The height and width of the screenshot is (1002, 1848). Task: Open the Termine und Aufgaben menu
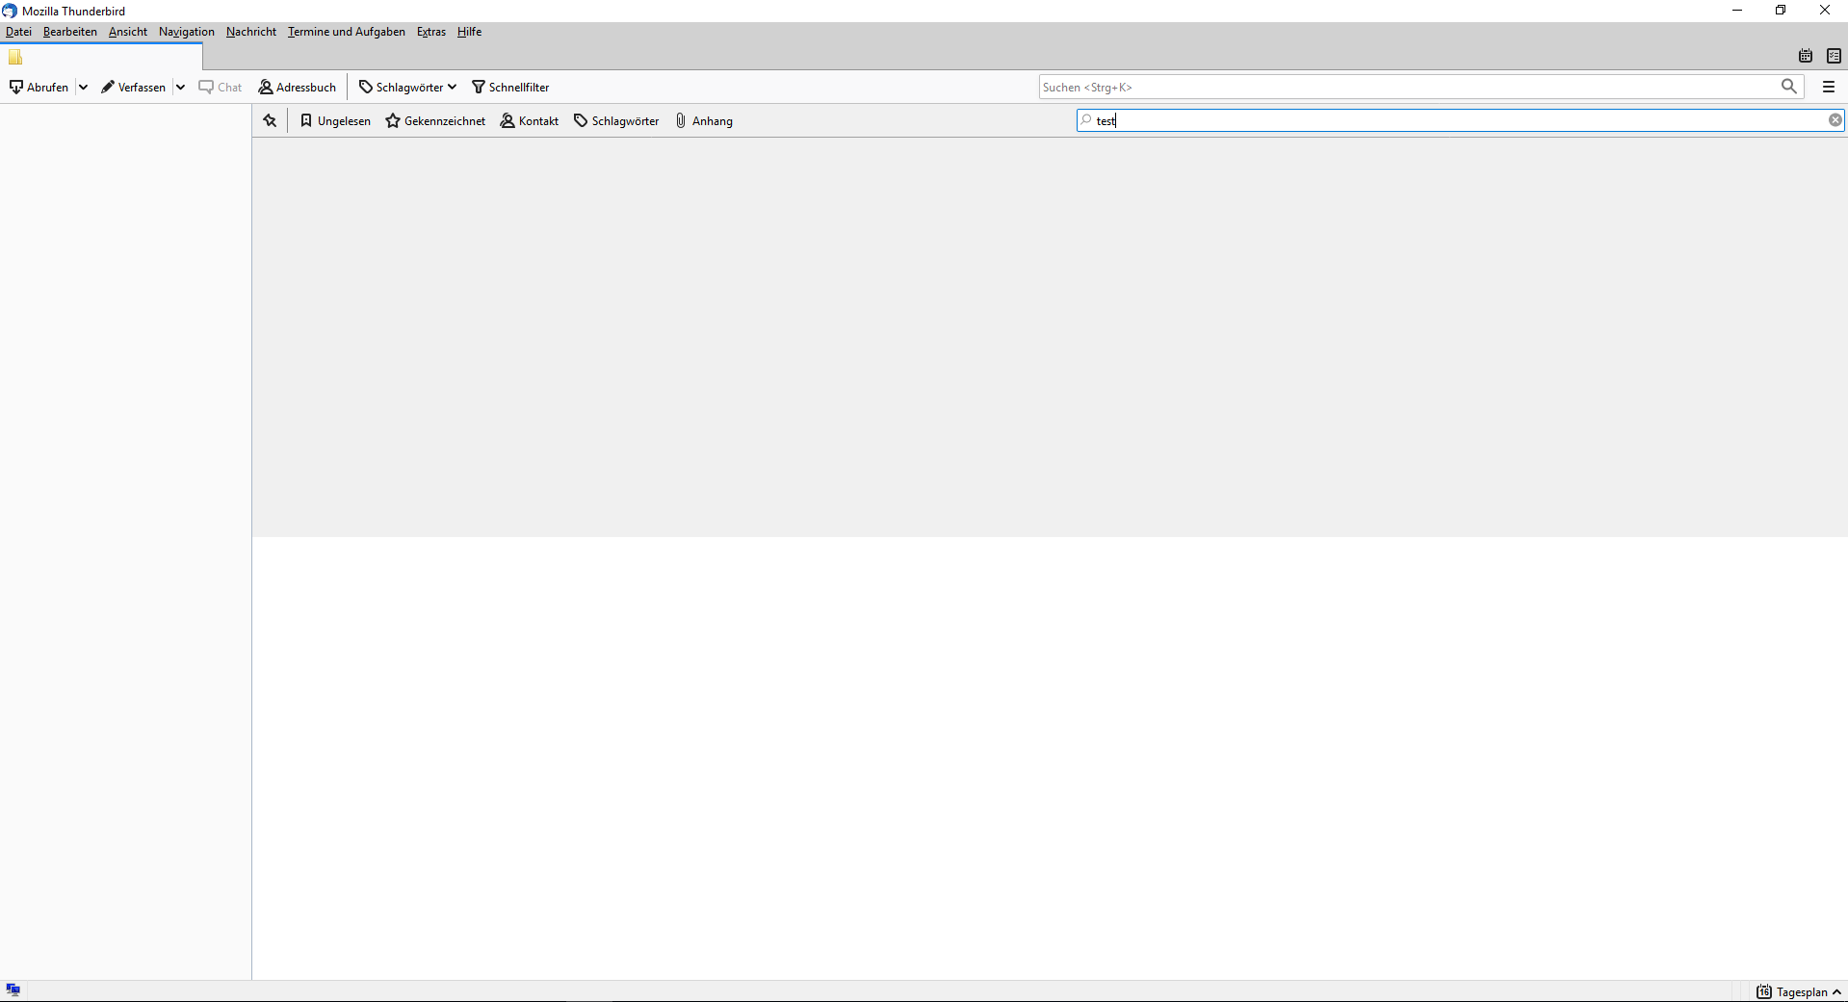(347, 32)
